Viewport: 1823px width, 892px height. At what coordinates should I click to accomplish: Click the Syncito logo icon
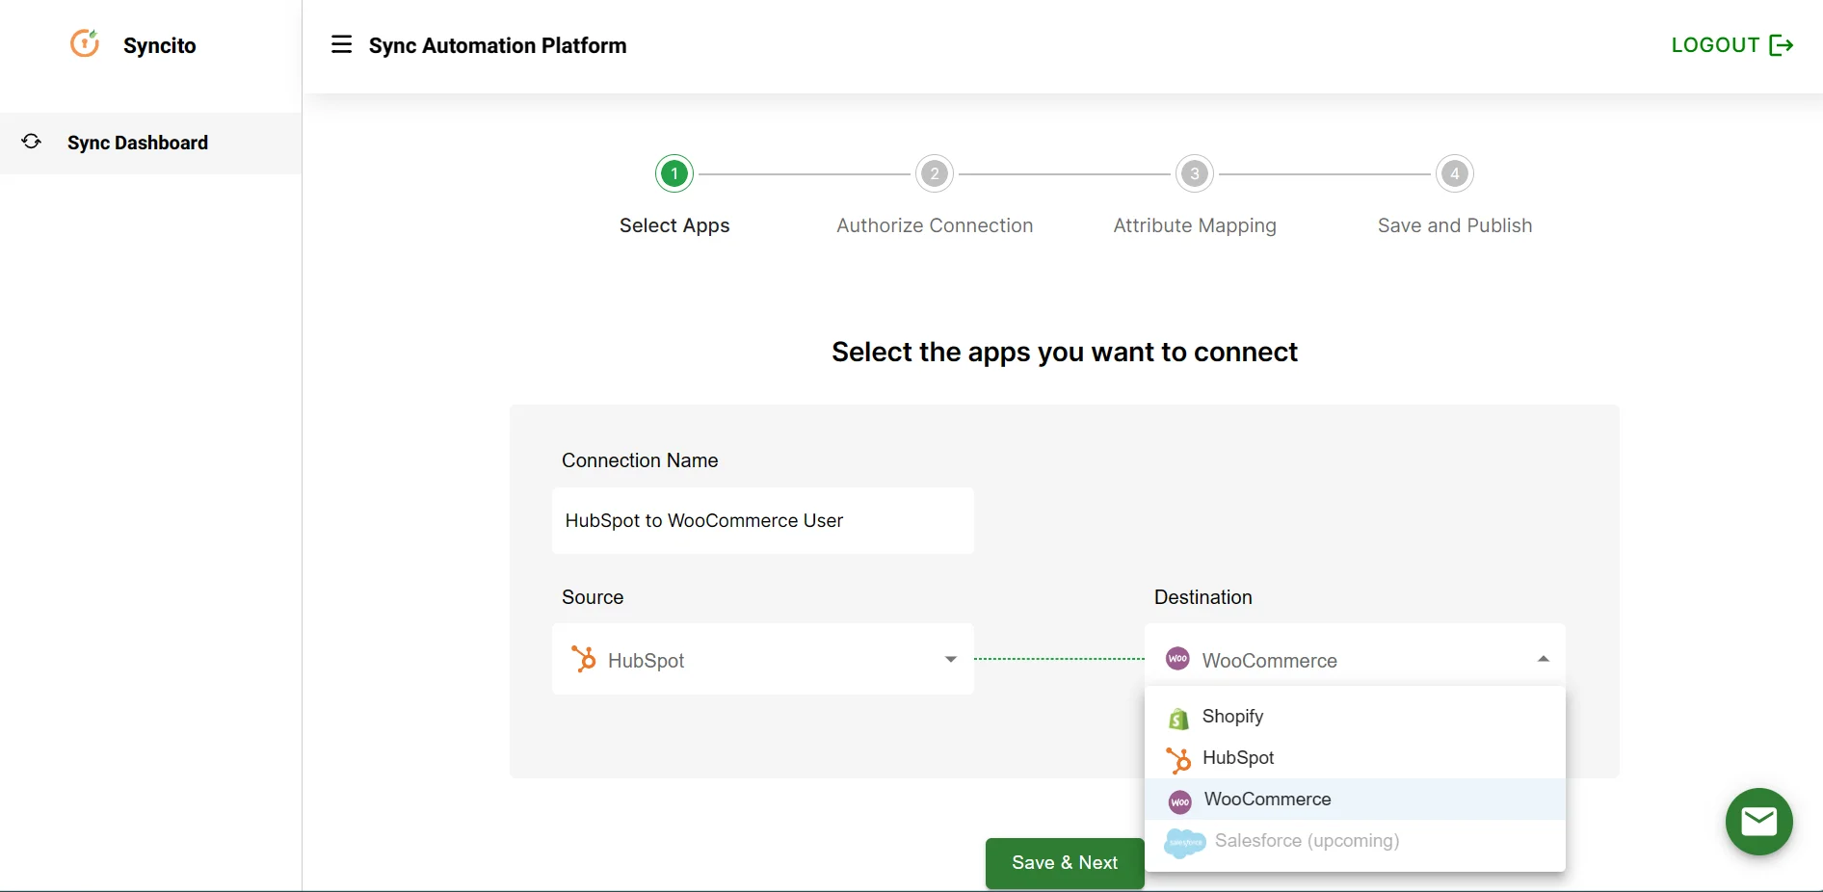pyautogui.click(x=85, y=42)
